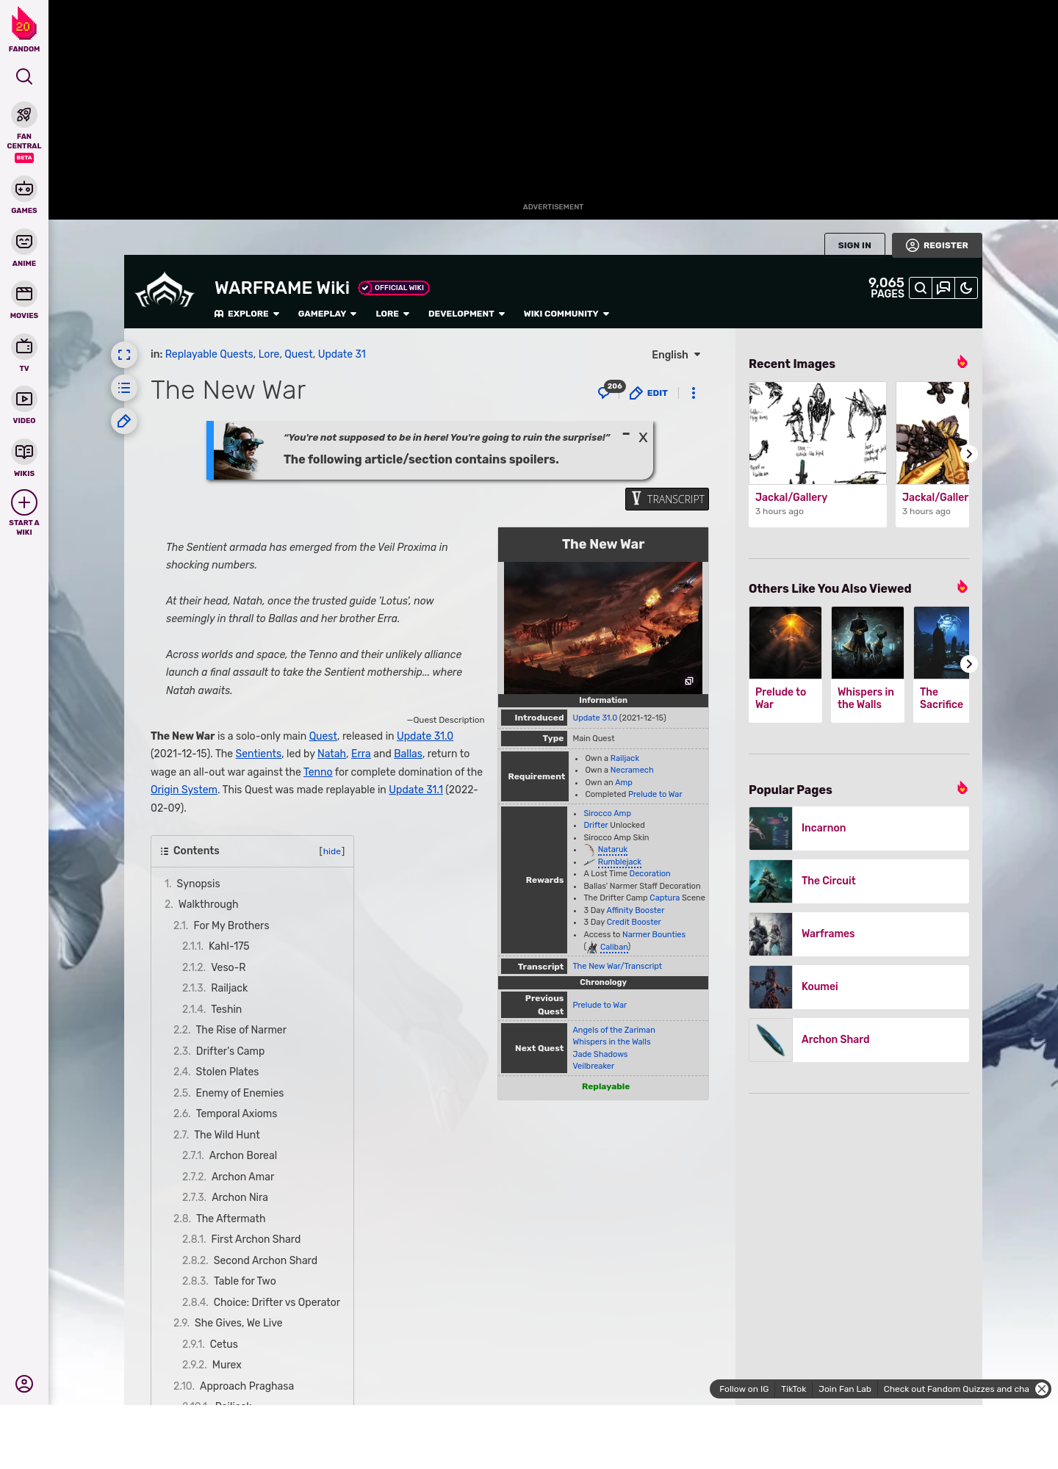Open the Origin System link
Screen dimensions: 1058x1469
tap(184, 790)
